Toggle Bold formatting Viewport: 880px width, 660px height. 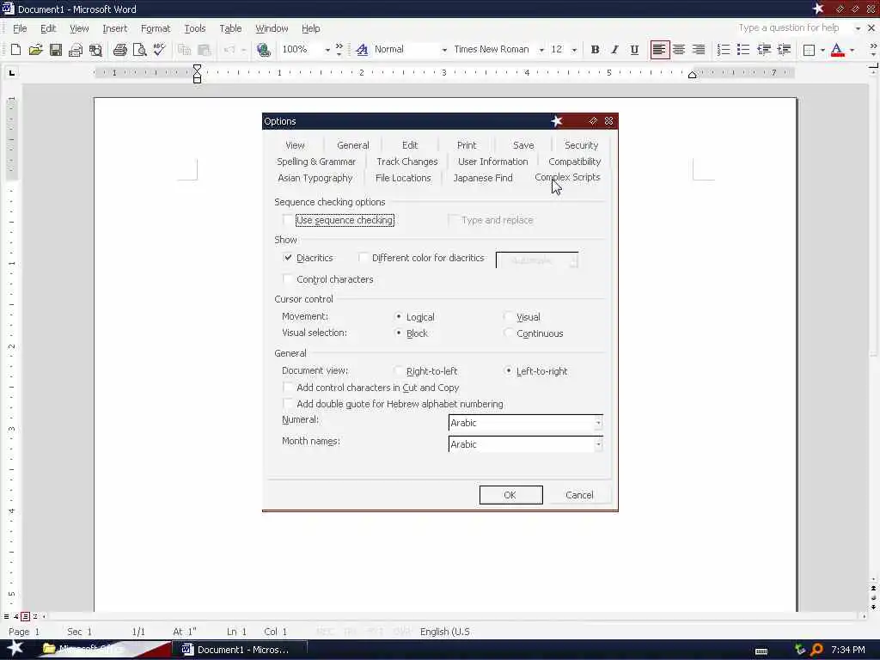tap(595, 50)
